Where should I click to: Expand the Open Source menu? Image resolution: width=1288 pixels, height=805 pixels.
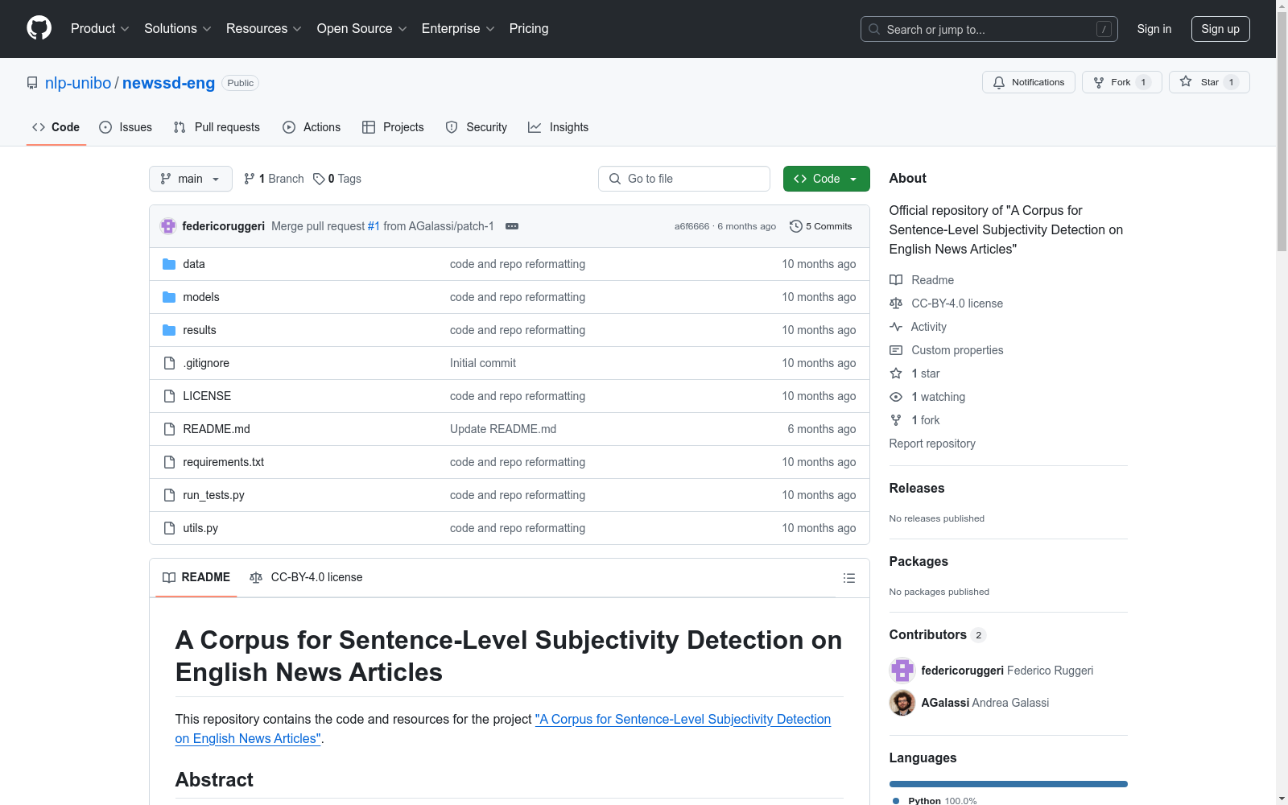pos(362,28)
